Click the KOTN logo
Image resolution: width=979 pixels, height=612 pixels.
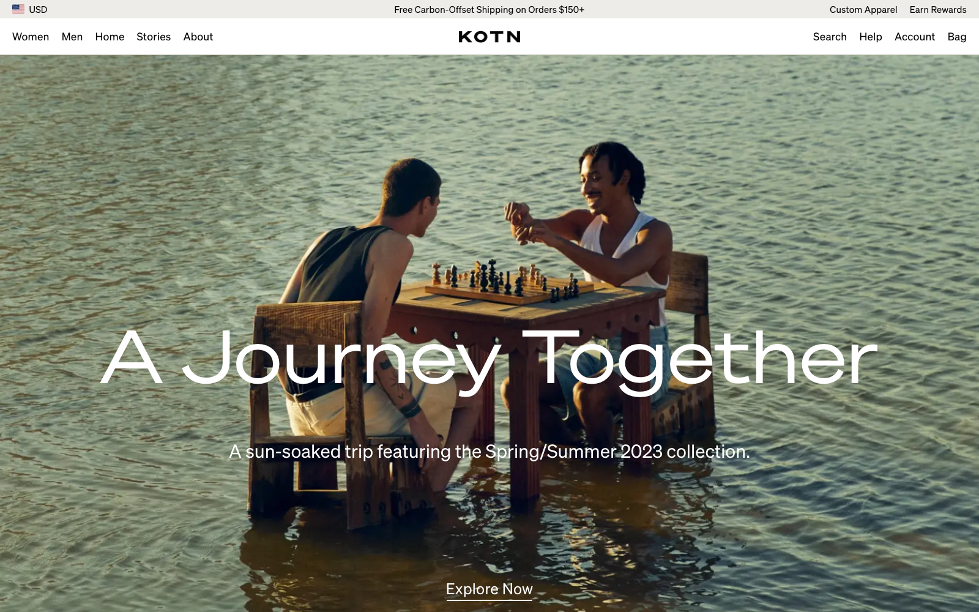(489, 37)
